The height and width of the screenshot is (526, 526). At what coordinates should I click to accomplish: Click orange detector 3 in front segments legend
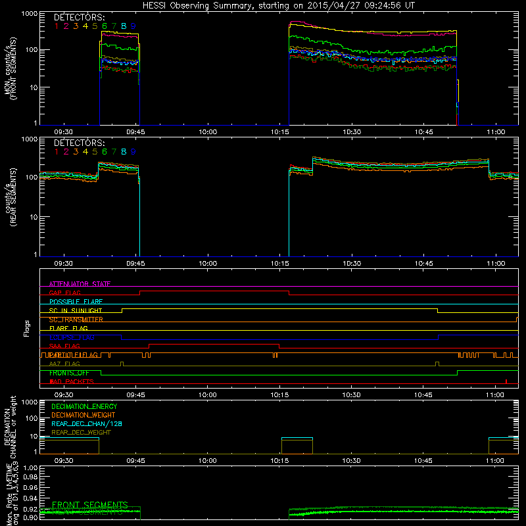click(76, 26)
